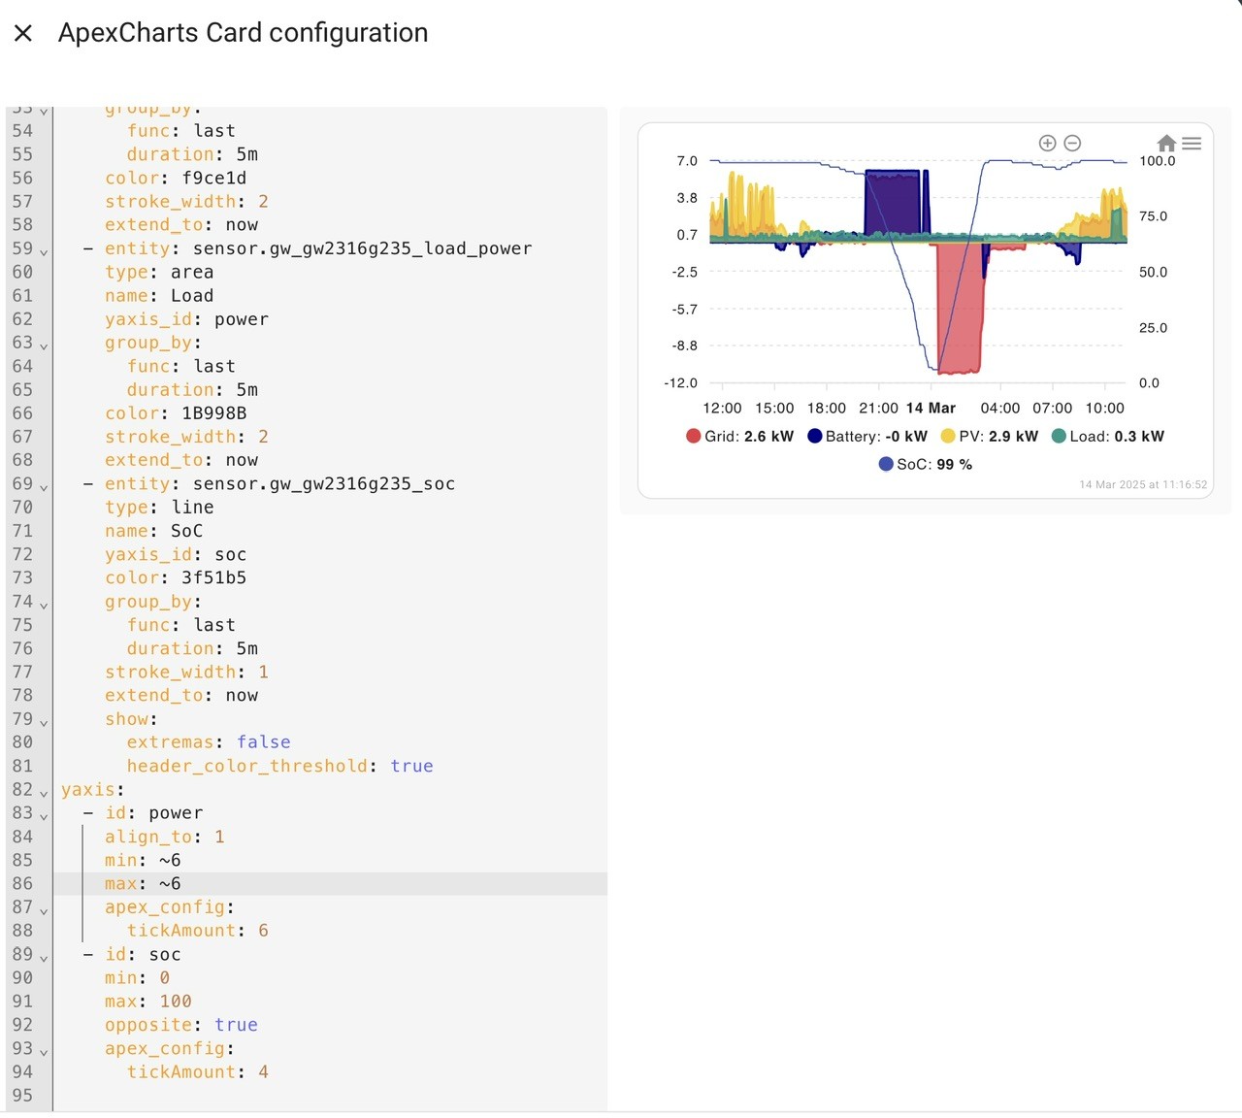Click the PV yellow legend marker

(948, 436)
